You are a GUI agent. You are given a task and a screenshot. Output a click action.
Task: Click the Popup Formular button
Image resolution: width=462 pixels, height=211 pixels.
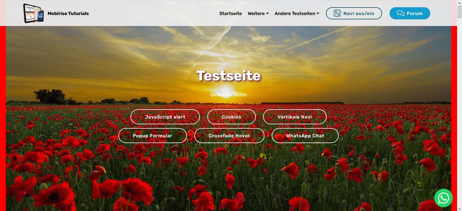point(152,136)
